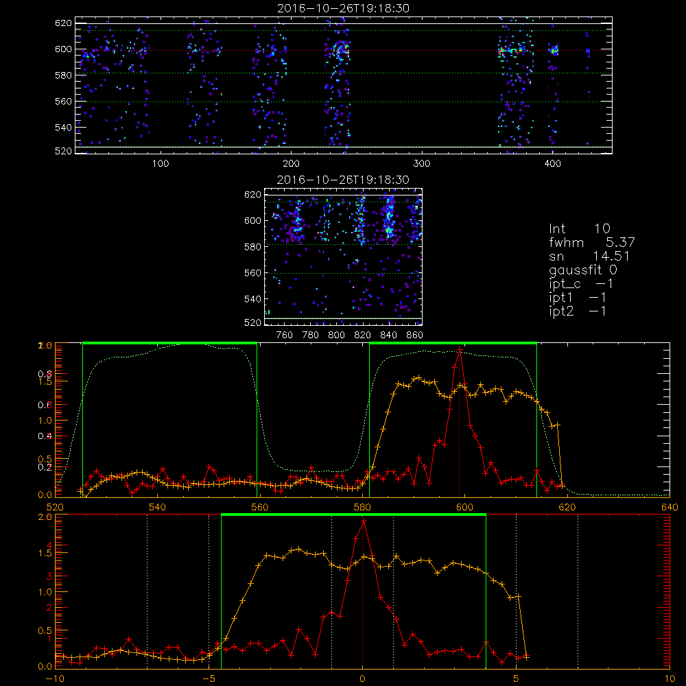Select the 'sn 14.51' readout

coord(589,257)
